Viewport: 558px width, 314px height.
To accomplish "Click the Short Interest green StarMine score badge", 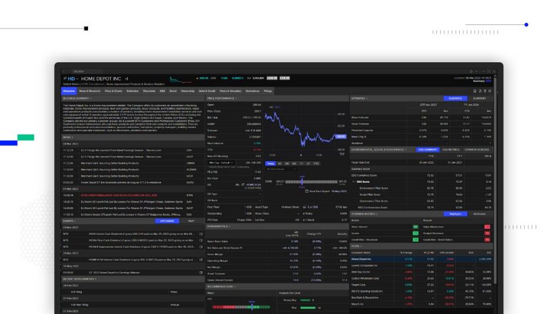I will [x=415, y=227].
